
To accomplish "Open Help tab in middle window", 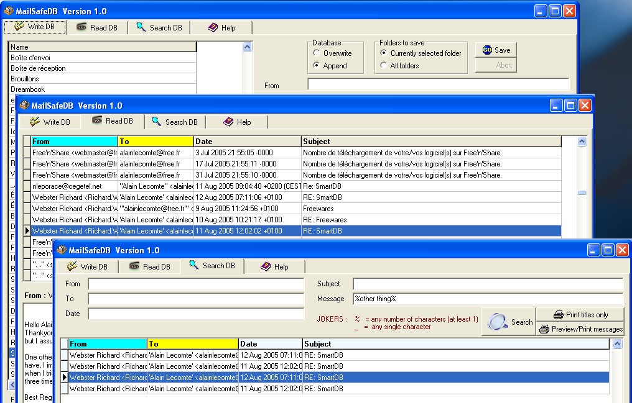I will [237, 122].
